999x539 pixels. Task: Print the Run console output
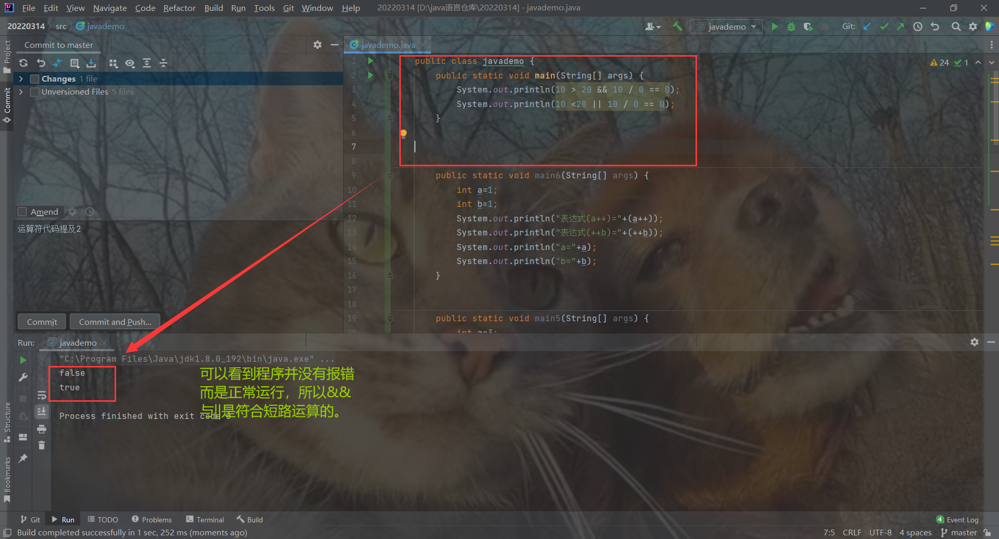pos(42,429)
